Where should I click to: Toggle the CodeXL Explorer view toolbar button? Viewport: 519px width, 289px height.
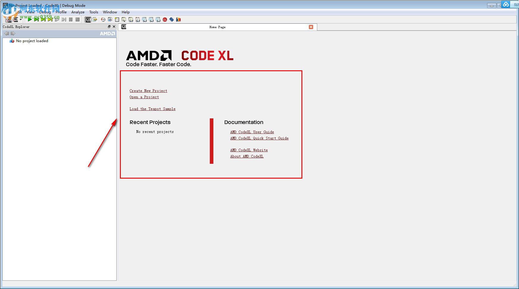tap(88, 20)
